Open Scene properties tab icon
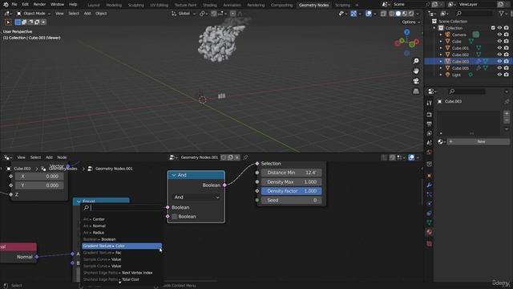The width and height of the screenshot is (513, 289). [429, 143]
